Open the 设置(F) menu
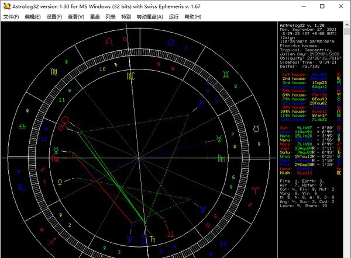 pos(54,16)
